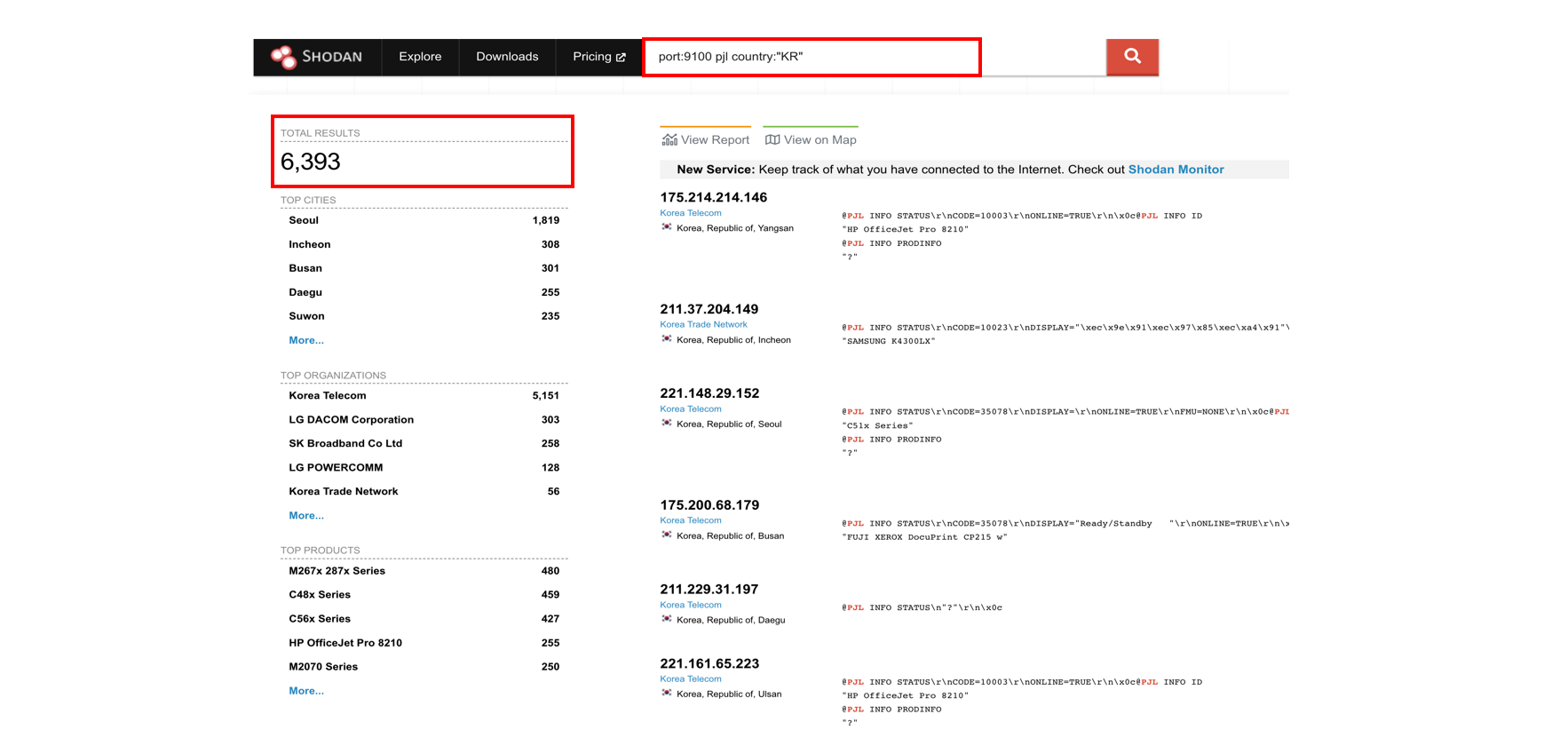Filter by product C48x Series
Image resolution: width=1544 pixels, height=738 pixels.
coord(320,595)
